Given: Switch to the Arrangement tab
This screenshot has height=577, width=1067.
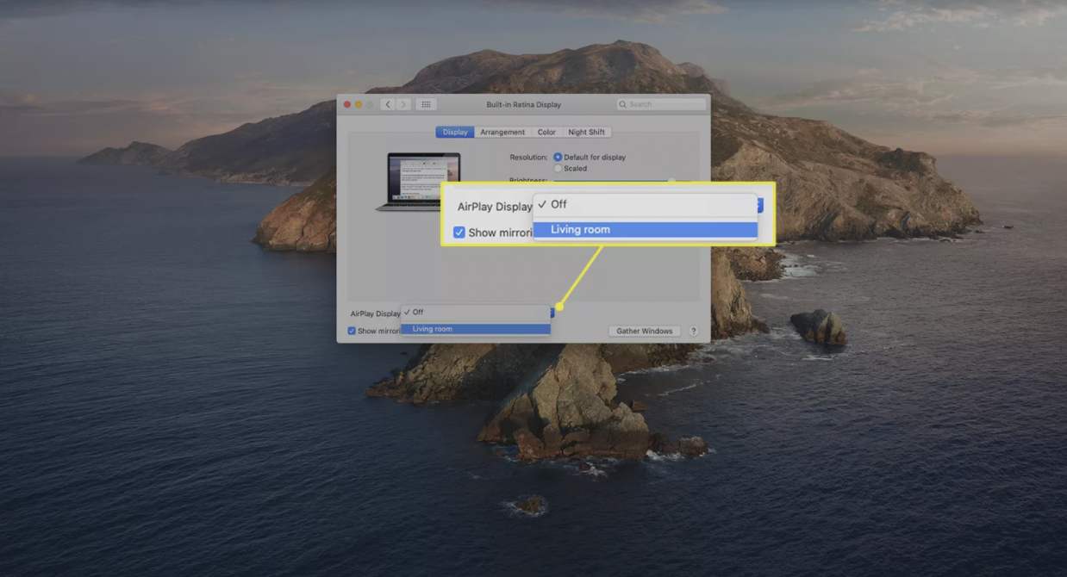Looking at the screenshot, I should (502, 132).
